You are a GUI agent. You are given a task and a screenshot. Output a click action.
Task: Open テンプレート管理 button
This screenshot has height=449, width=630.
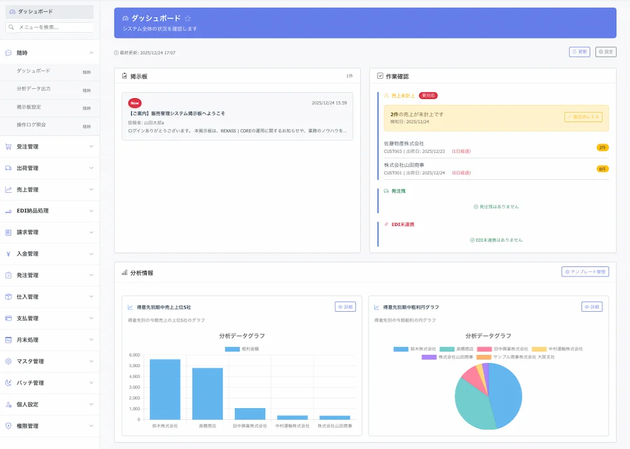pos(585,272)
